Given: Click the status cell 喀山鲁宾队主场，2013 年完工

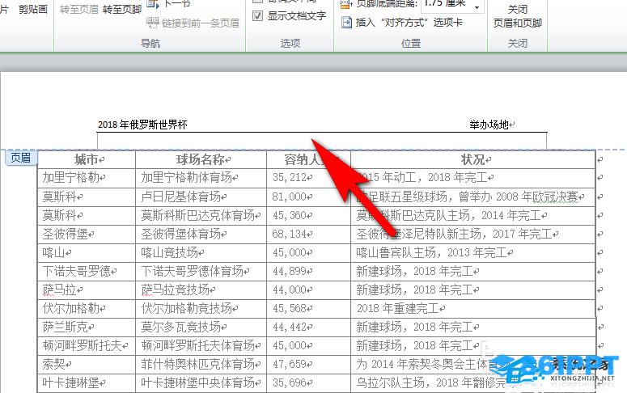Looking at the screenshot, I should (x=473, y=252).
